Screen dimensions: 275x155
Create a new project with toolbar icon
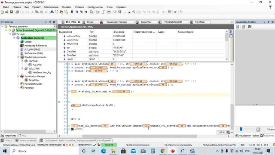point(2,12)
